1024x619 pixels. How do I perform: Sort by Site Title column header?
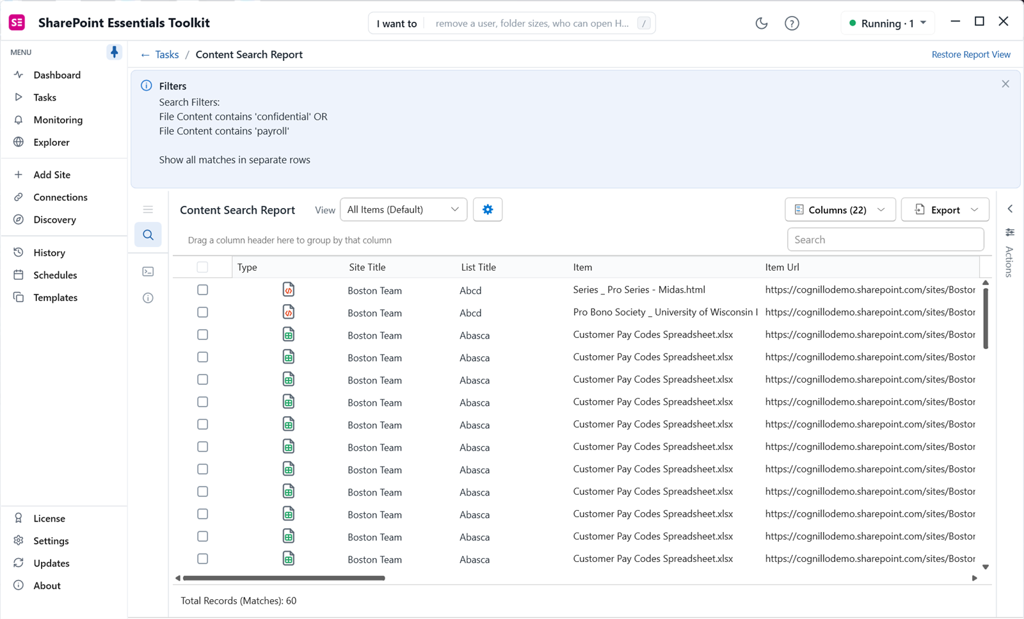[367, 268]
